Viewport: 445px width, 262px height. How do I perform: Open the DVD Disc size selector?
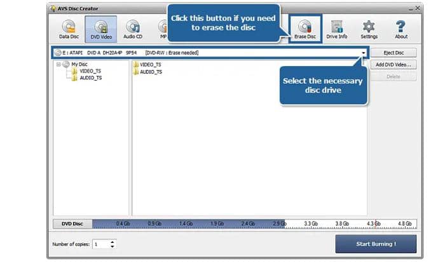tap(72, 224)
